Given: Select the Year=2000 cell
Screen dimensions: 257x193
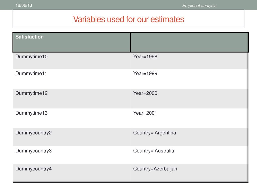Looking at the screenshot, I should 189,99.
